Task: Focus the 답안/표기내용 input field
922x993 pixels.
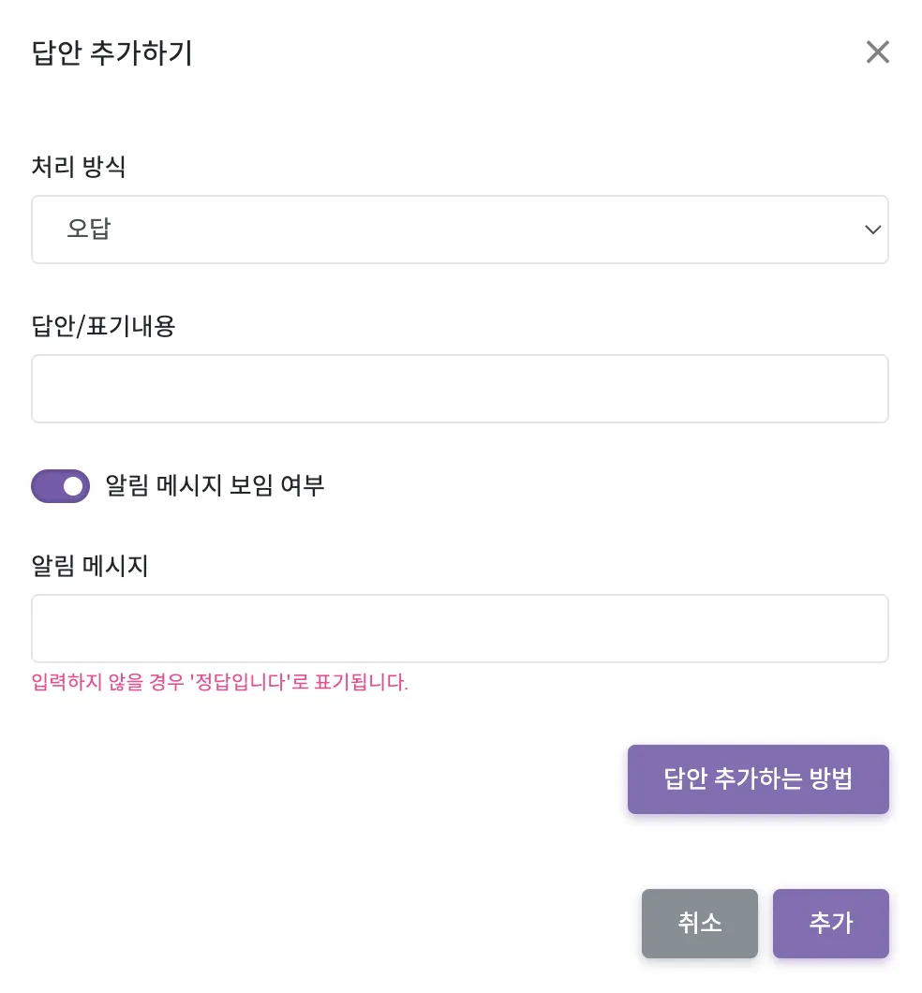Action: pos(459,389)
